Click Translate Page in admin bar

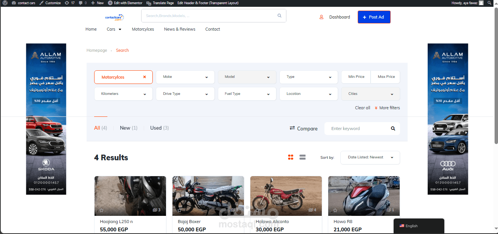(x=160, y=3)
